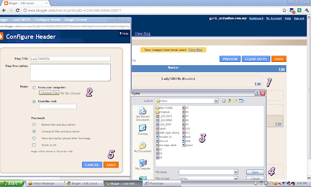Open Dashboard link
The width and height of the screenshot is (311, 187).
(x=256, y=19)
